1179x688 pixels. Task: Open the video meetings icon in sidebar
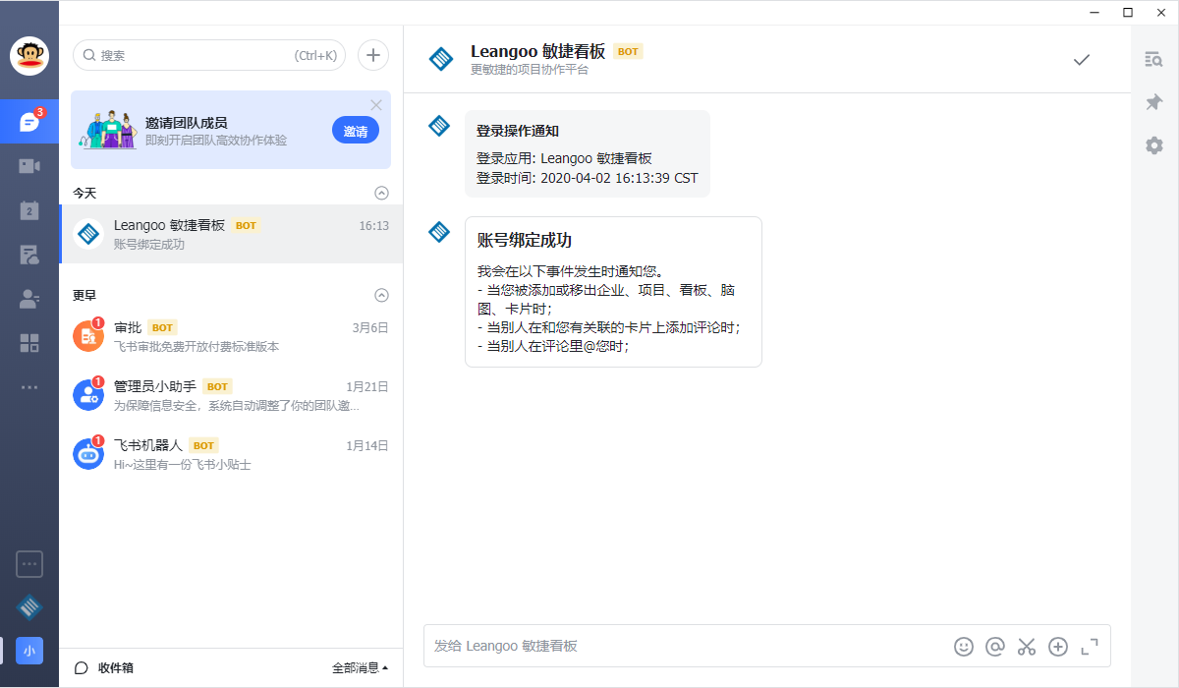(x=29, y=166)
